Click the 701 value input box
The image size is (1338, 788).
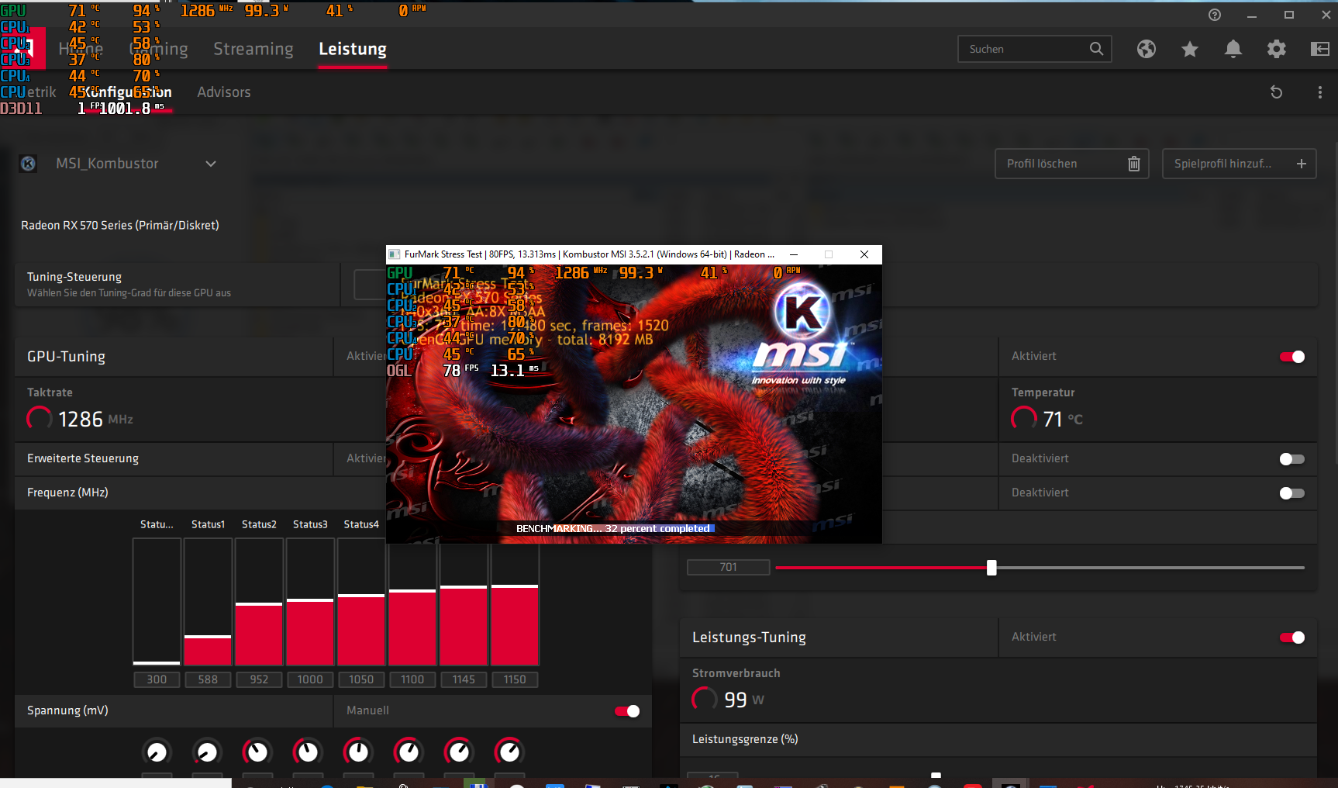point(729,568)
